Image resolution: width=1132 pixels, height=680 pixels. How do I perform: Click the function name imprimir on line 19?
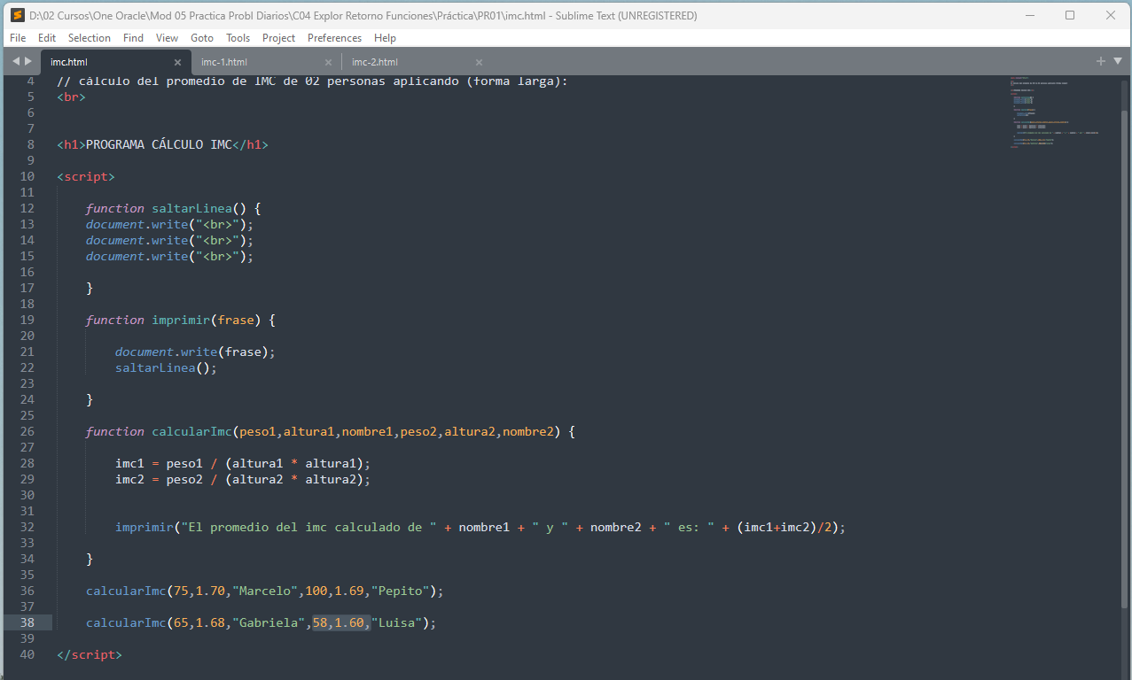coord(181,320)
